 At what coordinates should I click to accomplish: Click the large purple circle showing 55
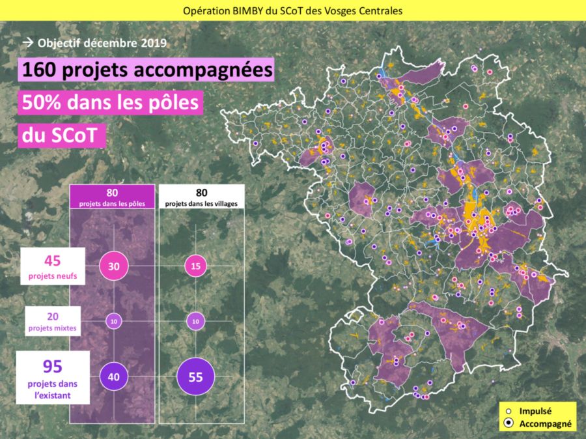tap(195, 376)
